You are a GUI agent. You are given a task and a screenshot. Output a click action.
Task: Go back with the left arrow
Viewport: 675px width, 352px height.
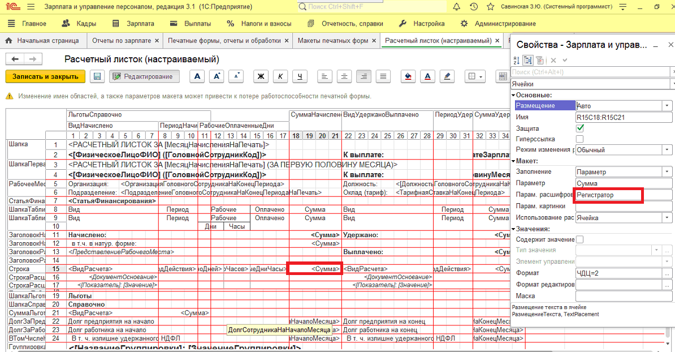pos(15,59)
